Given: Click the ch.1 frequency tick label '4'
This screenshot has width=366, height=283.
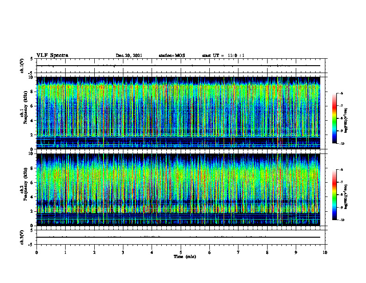Looking at the screenshot, I should point(32,121).
